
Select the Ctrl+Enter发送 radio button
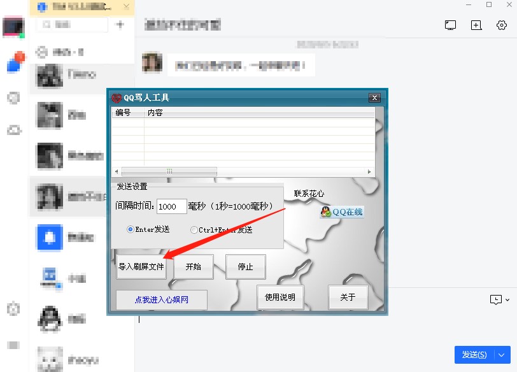coord(193,230)
